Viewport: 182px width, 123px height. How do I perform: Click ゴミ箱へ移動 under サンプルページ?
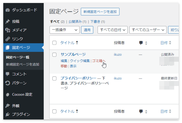(x=99, y=61)
